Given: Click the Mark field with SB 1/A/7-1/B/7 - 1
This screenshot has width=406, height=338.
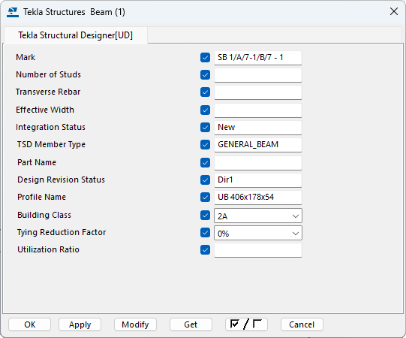Looking at the screenshot, I should pos(258,58).
